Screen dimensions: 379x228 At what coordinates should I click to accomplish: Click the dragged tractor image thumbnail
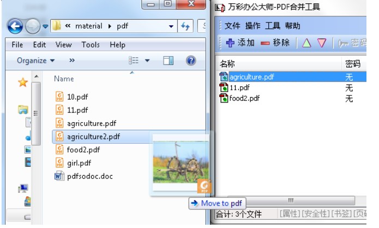[x=181, y=162]
